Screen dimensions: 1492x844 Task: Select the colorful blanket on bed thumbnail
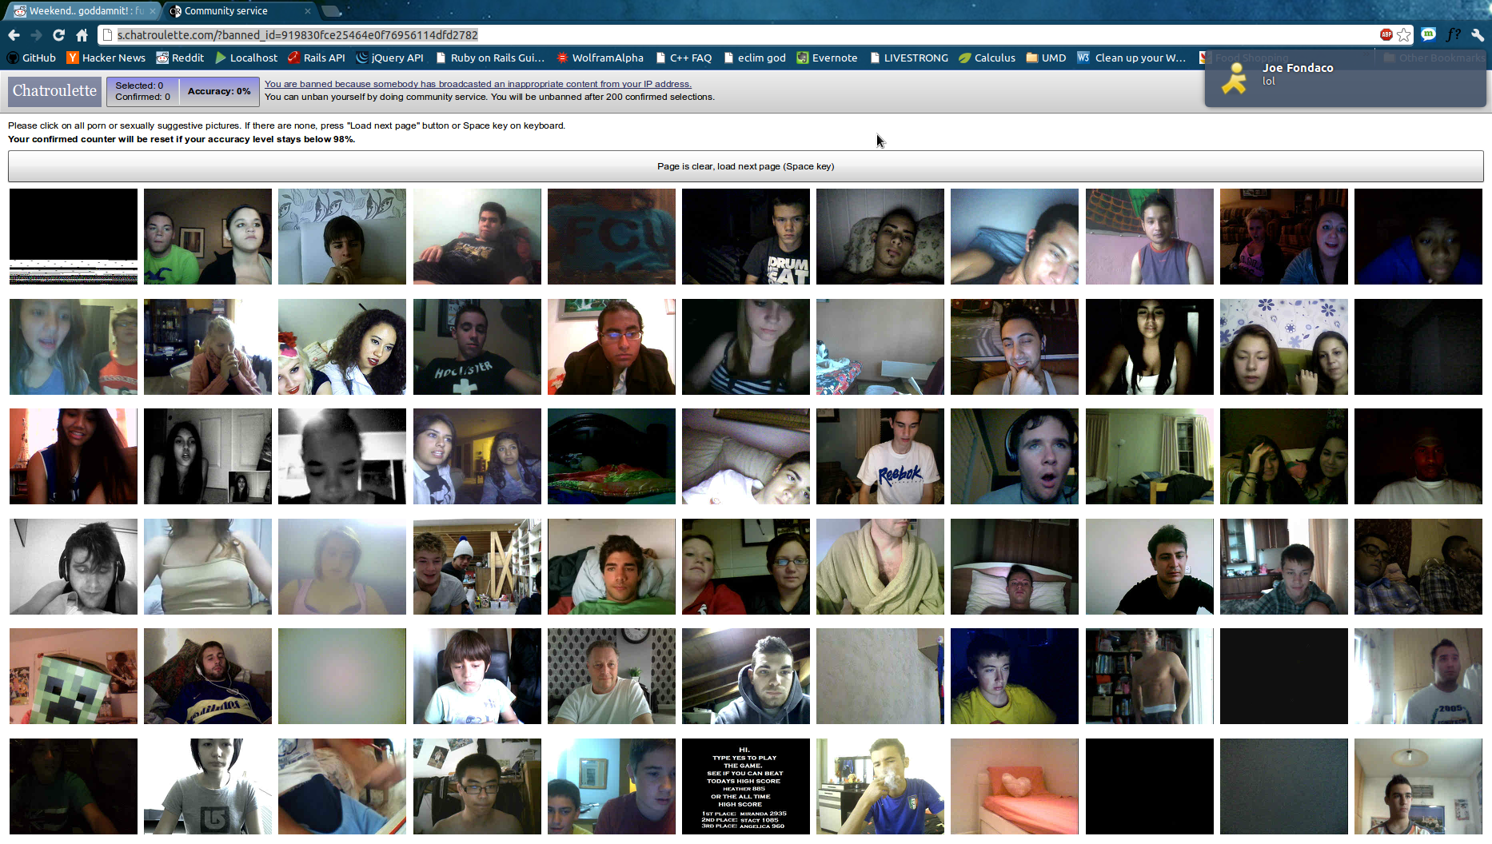pos(612,456)
